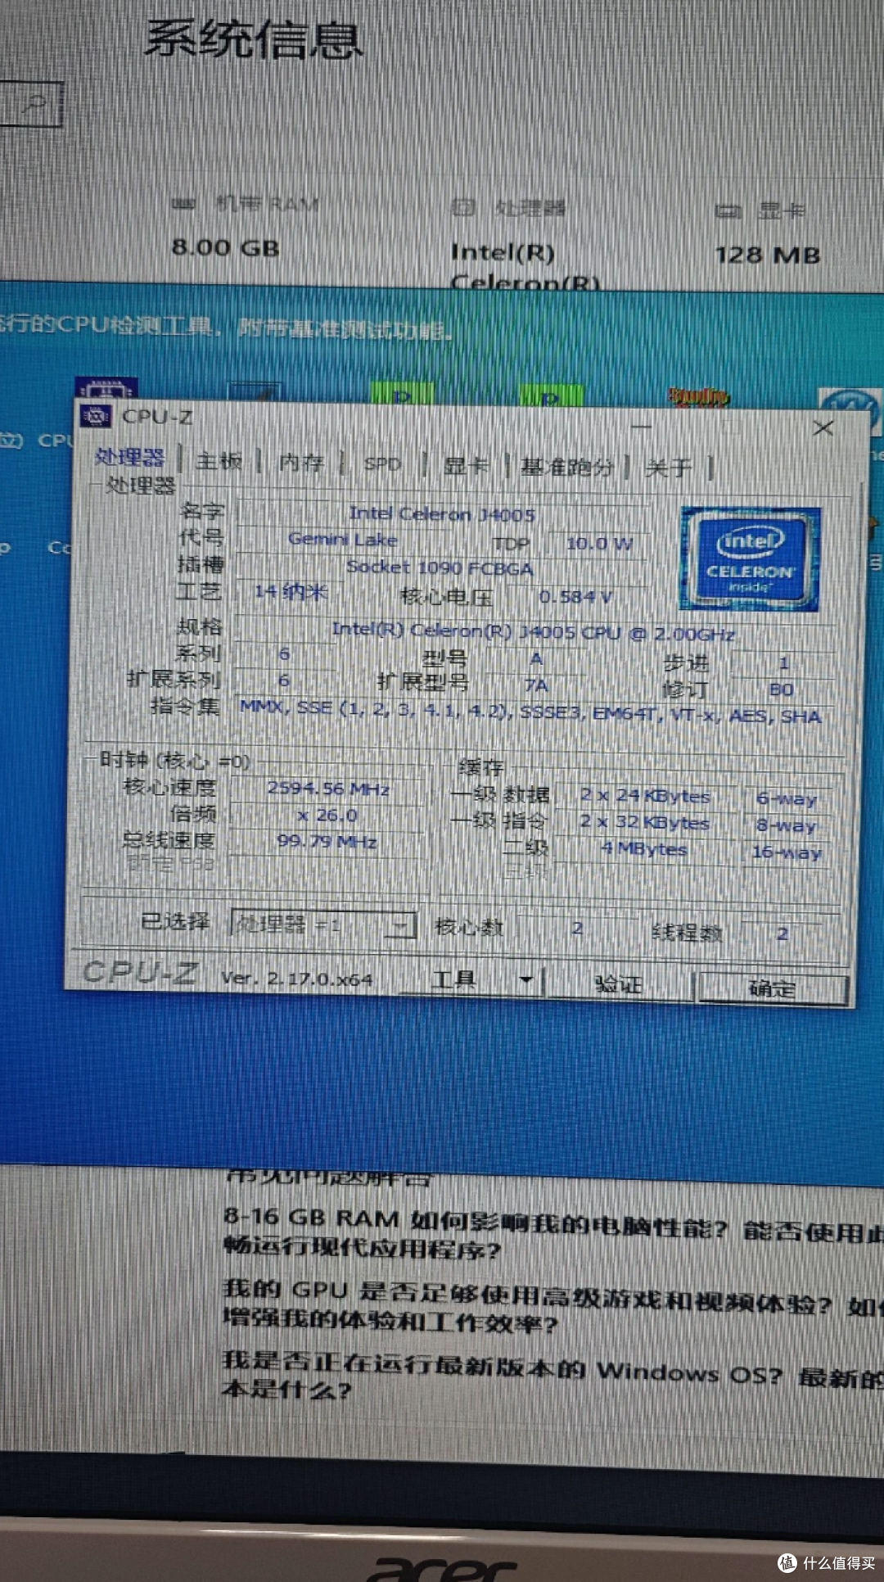
Task: Click the search field near 系统信息 heading
Action: click(31, 104)
